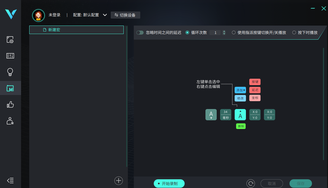This screenshot has width=328, height=188.
Task: Open the thumbs-up recommendation sidebar icon
Action: (10, 105)
